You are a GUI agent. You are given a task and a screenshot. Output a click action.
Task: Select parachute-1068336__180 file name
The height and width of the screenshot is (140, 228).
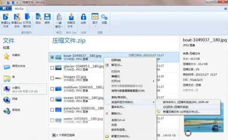84,108
